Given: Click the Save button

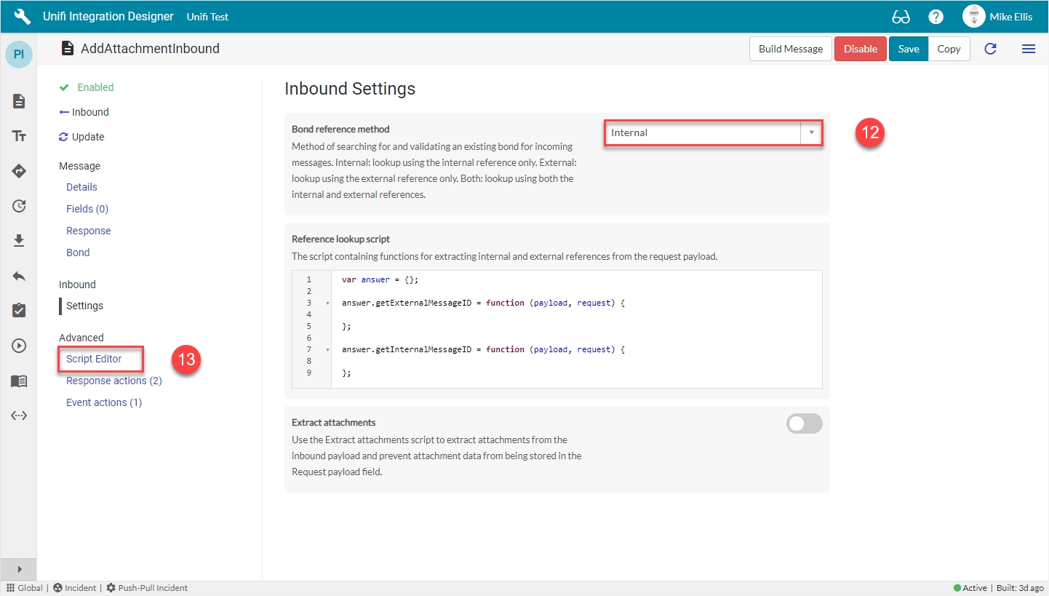Looking at the screenshot, I should (x=908, y=49).
